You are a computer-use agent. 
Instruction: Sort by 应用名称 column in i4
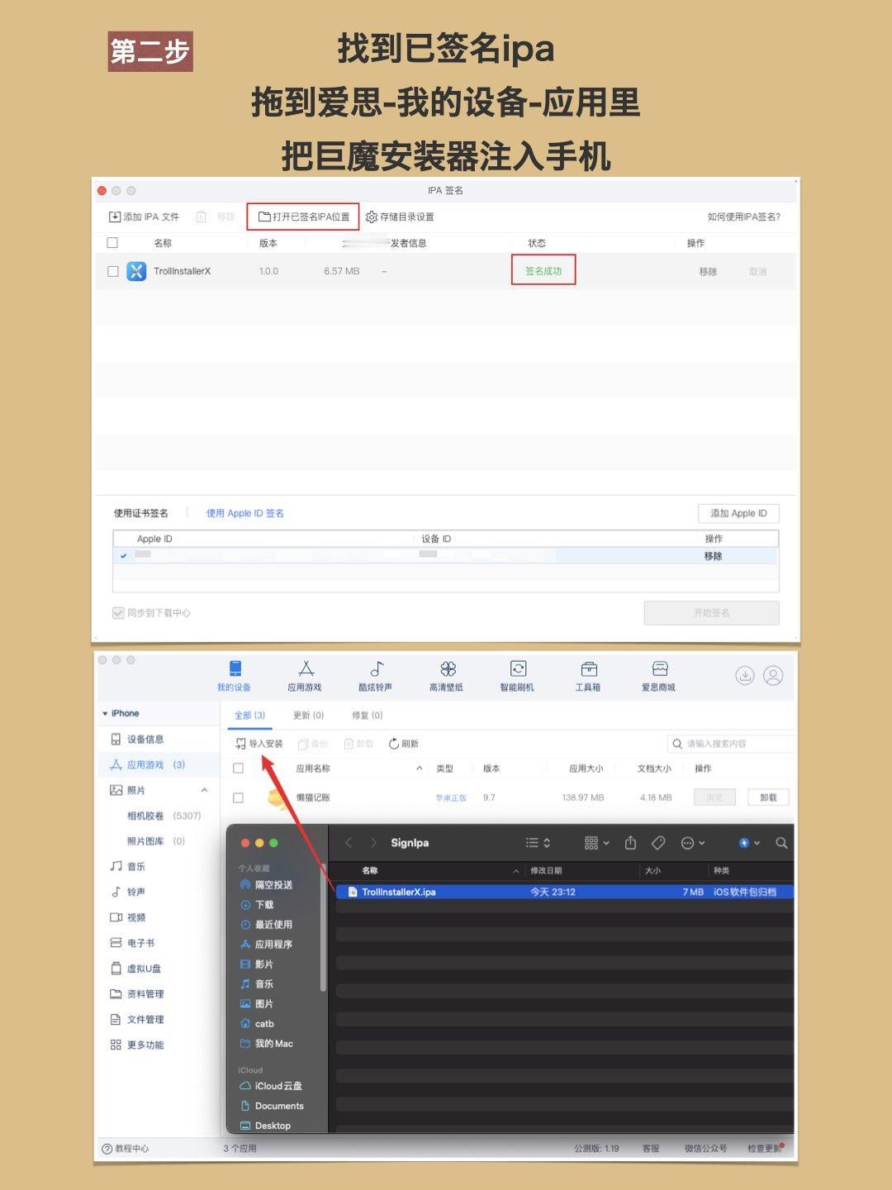click(x=313, y=769)
